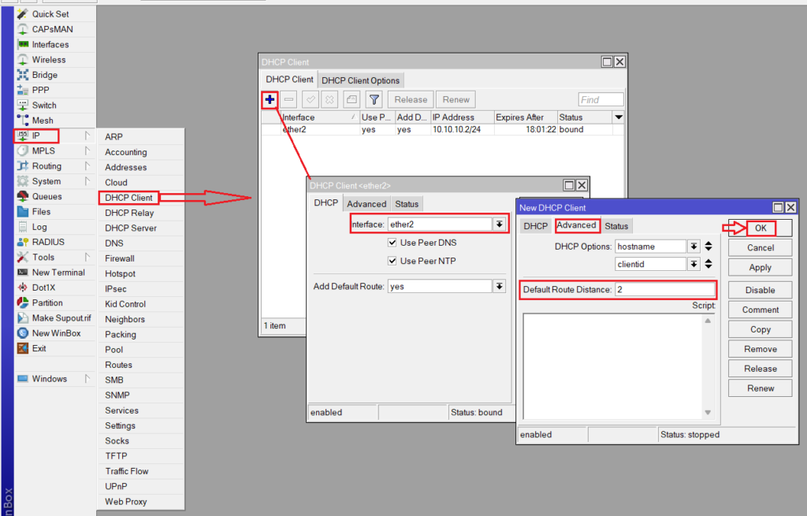Click the minus remove icon in toolbar
The height and width of the screenshot is (516, 807).
289,100
